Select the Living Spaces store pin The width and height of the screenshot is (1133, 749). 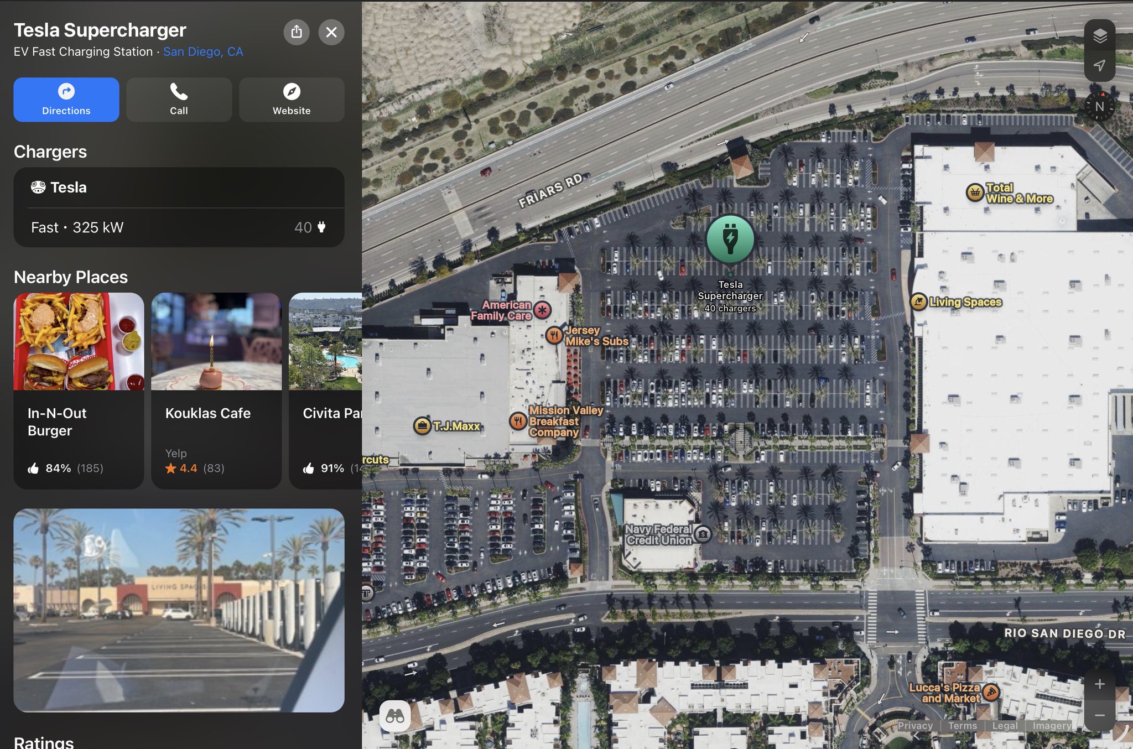point(919,302)
